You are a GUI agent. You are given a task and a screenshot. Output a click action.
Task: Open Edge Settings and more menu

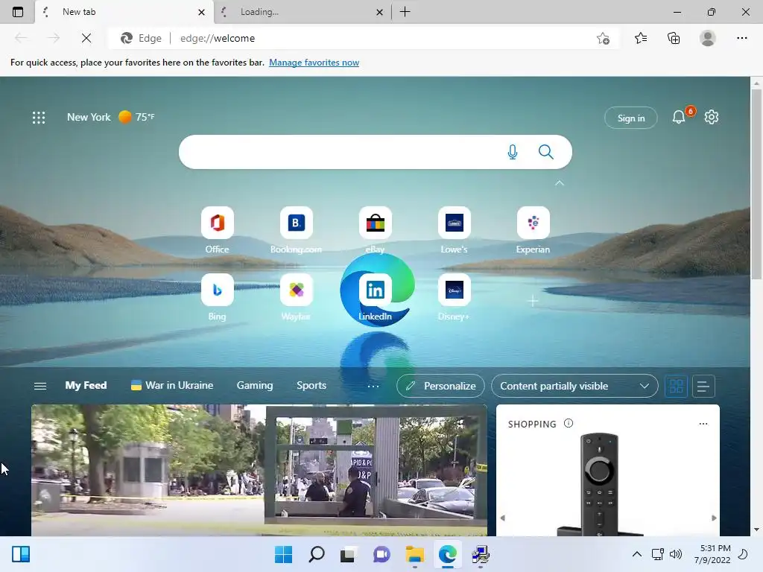pyautogui.click(x=741, y=38)
